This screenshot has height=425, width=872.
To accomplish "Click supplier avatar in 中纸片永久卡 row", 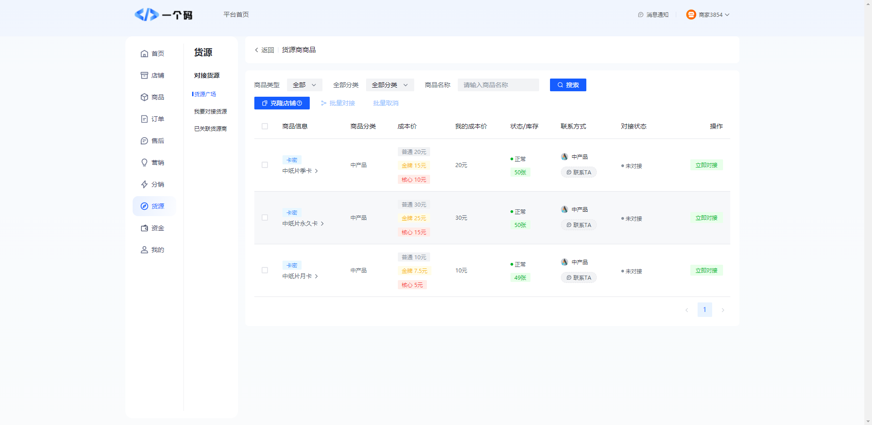I will [x=565, y=209].
